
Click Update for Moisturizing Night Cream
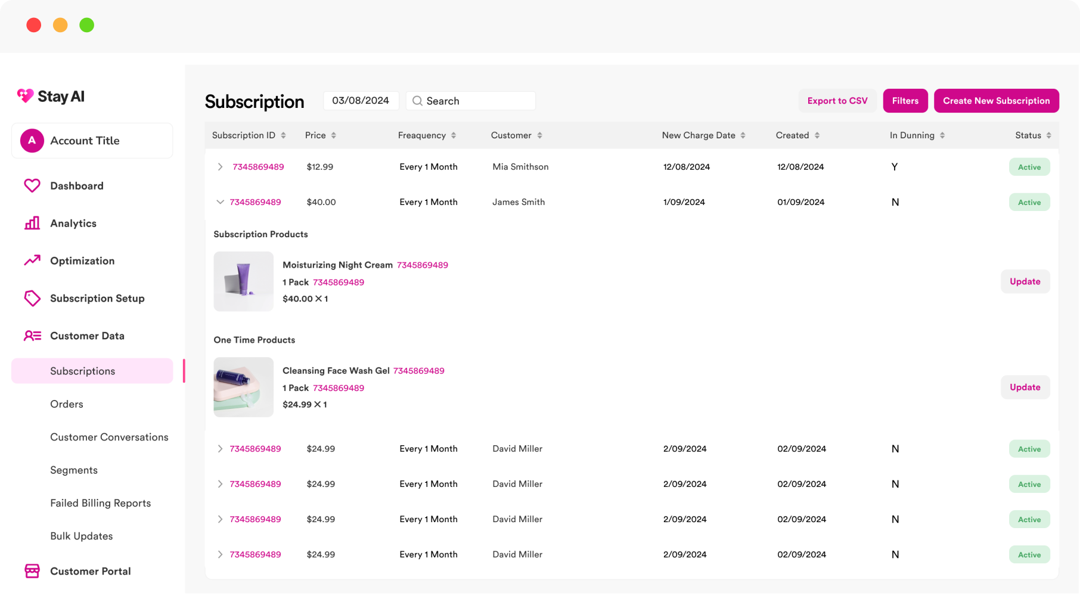point(1025,281)
